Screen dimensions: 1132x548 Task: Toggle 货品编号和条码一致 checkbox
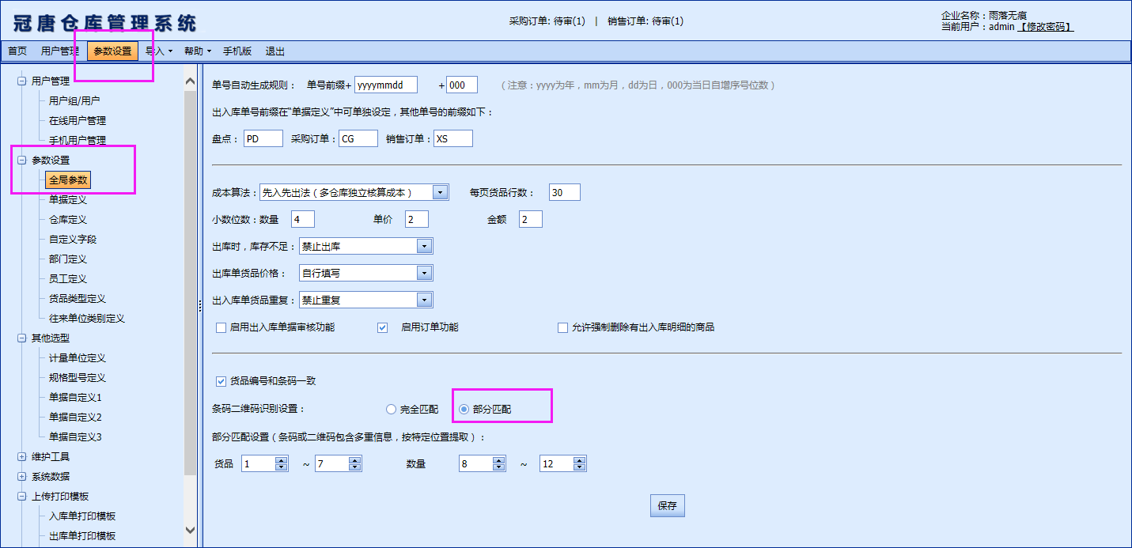pos(221,381)
